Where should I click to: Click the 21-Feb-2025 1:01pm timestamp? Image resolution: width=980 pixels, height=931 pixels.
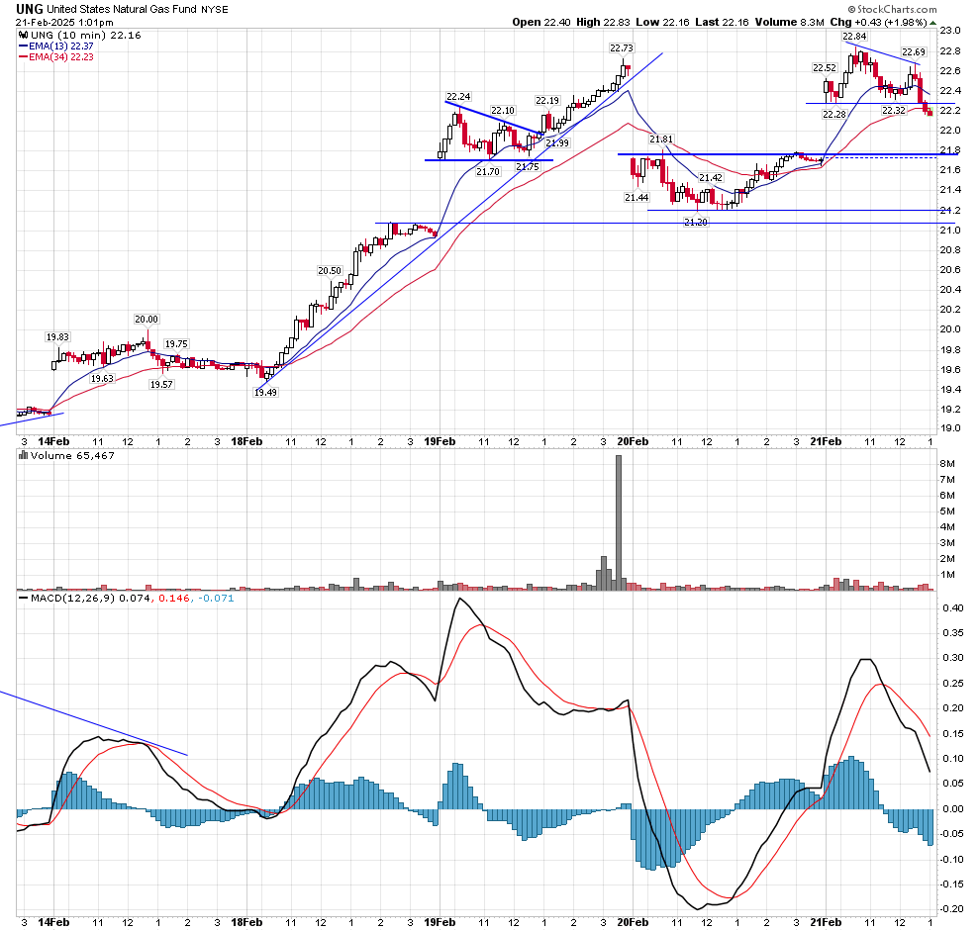[64, 23]
